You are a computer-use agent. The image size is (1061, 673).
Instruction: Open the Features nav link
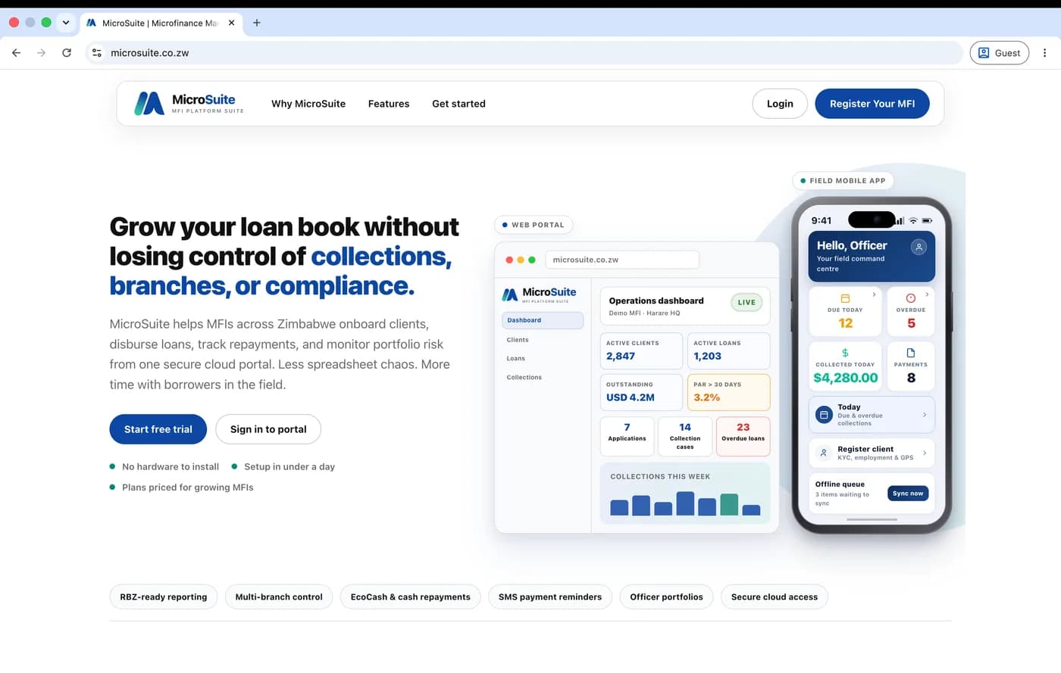(x=389, y=104)
